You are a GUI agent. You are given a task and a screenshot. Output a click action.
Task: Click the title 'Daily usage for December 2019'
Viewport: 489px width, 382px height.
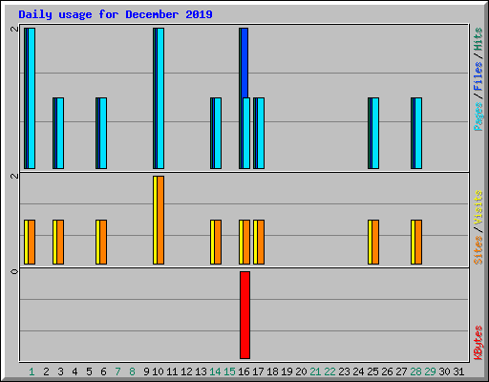click(116, 14)
